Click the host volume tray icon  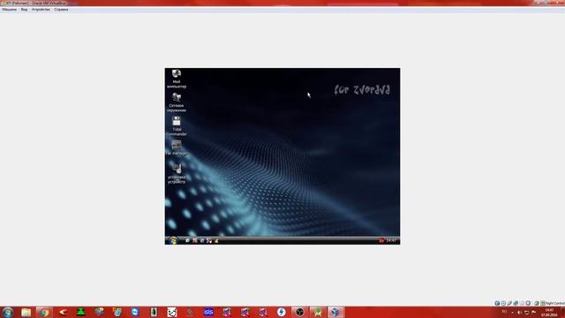pyautogui.click(x=520, y=312)
